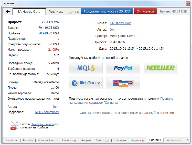Switch to the 'Подписка' tab

[56, 11]
